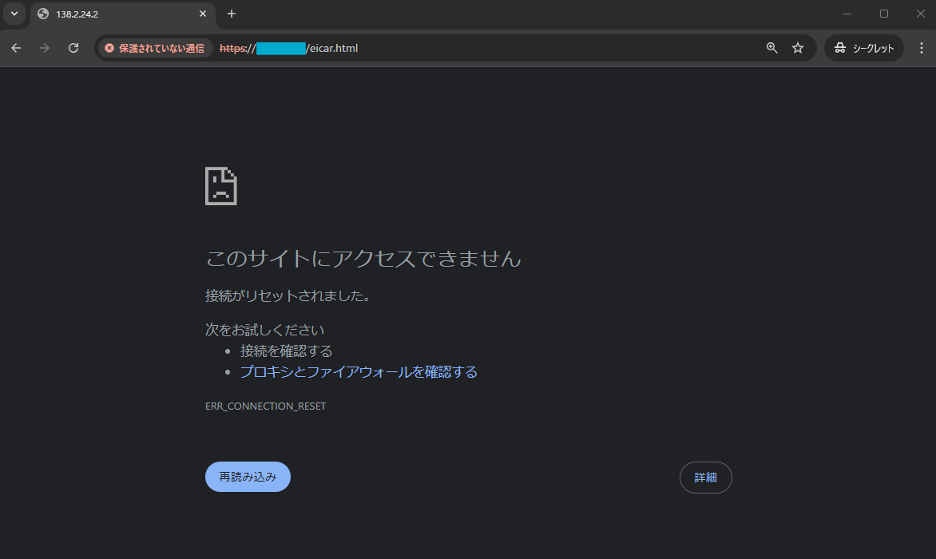The height and width of the screenshot is (559, 936).
Task: Open the three-dot Chrome menu
Action: tap(922, 48)
